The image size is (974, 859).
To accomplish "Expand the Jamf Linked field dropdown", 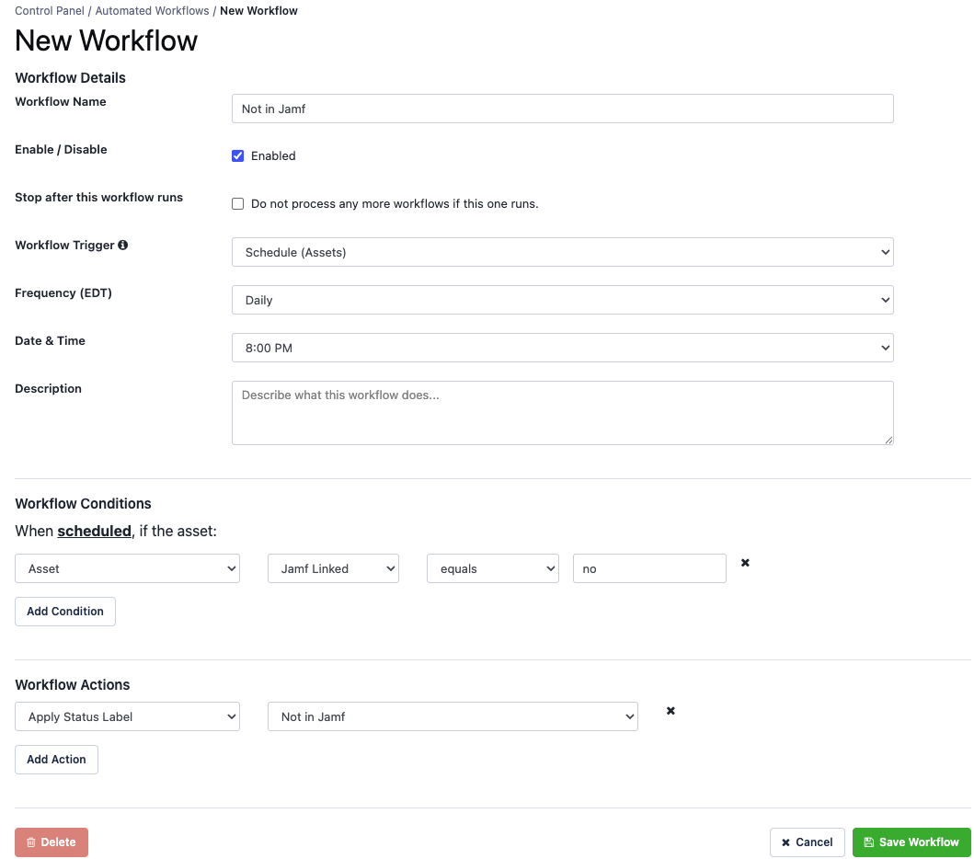I will click(x=333, y=568).
